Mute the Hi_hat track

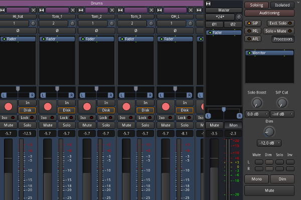click(x=9, y=125)
